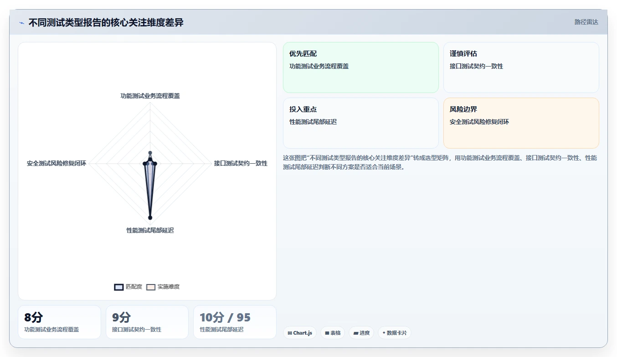Open the 投入重点 card
The height and width of the screenshot is (357, 617).
[x=361, y=123]
